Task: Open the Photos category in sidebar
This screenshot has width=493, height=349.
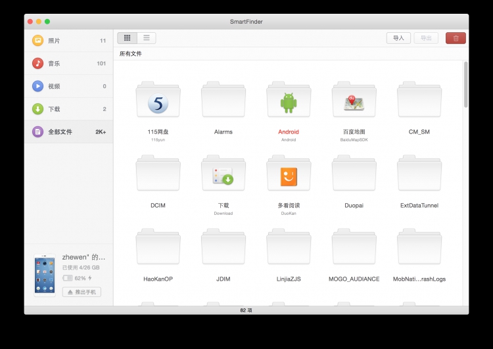Action: pos(68,41)
